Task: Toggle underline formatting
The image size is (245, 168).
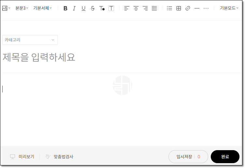Action: (84, 8)
